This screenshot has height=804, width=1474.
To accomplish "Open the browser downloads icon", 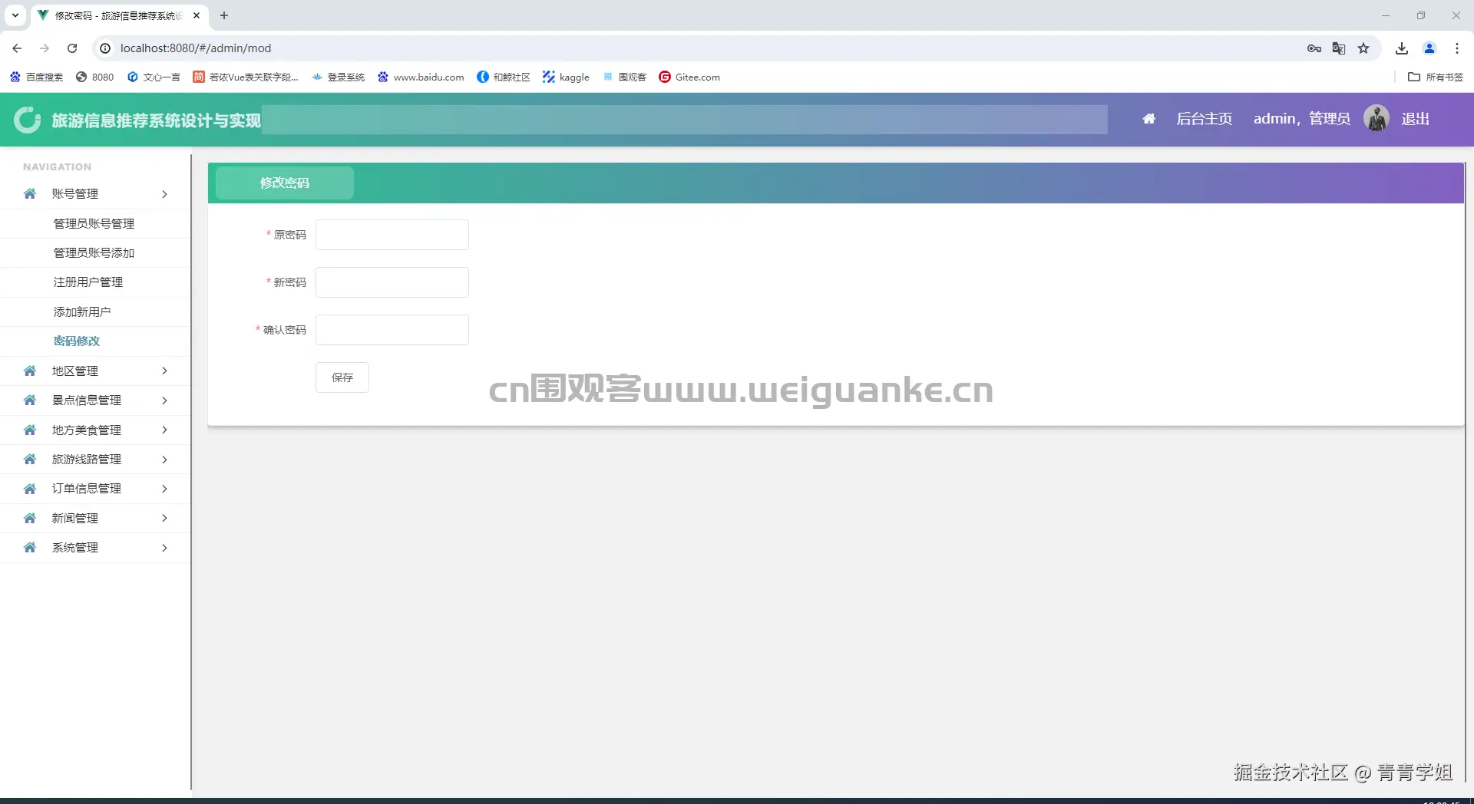I will [1401, 48].
